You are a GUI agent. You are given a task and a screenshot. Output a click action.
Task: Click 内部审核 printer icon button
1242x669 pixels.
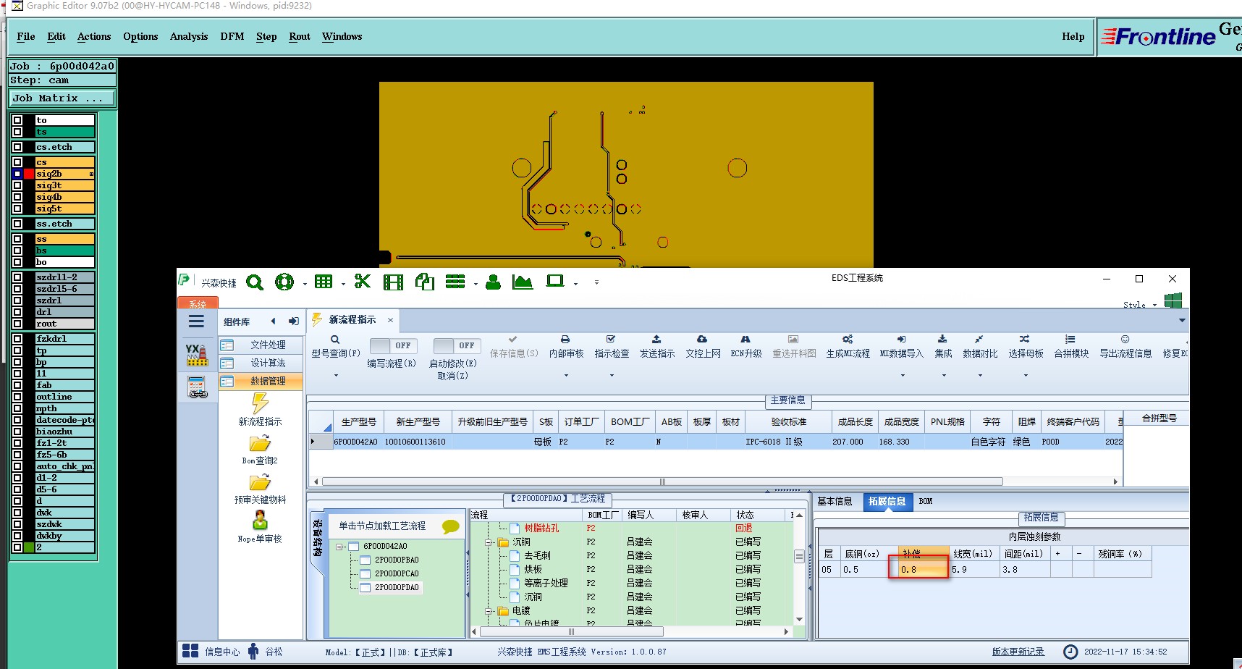[x=566, y=347]
